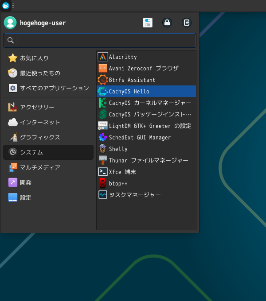Launch Xfce 端末 via its label

[122, 172]
